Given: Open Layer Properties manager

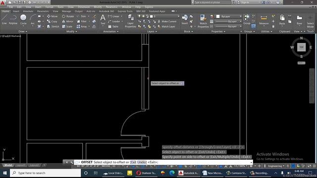Looking at the screenshot, I should click(130, 21).
